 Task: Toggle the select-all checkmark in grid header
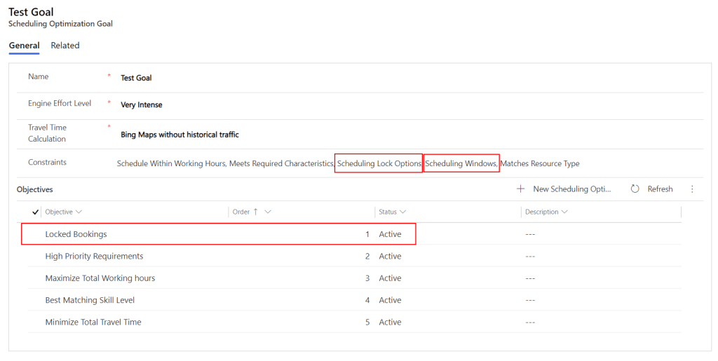[x=36, y=212]
